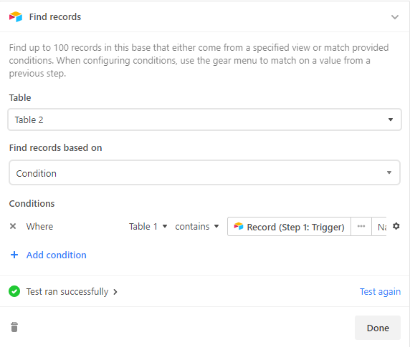Click the ellipsis segment of record token

(361, 227)
